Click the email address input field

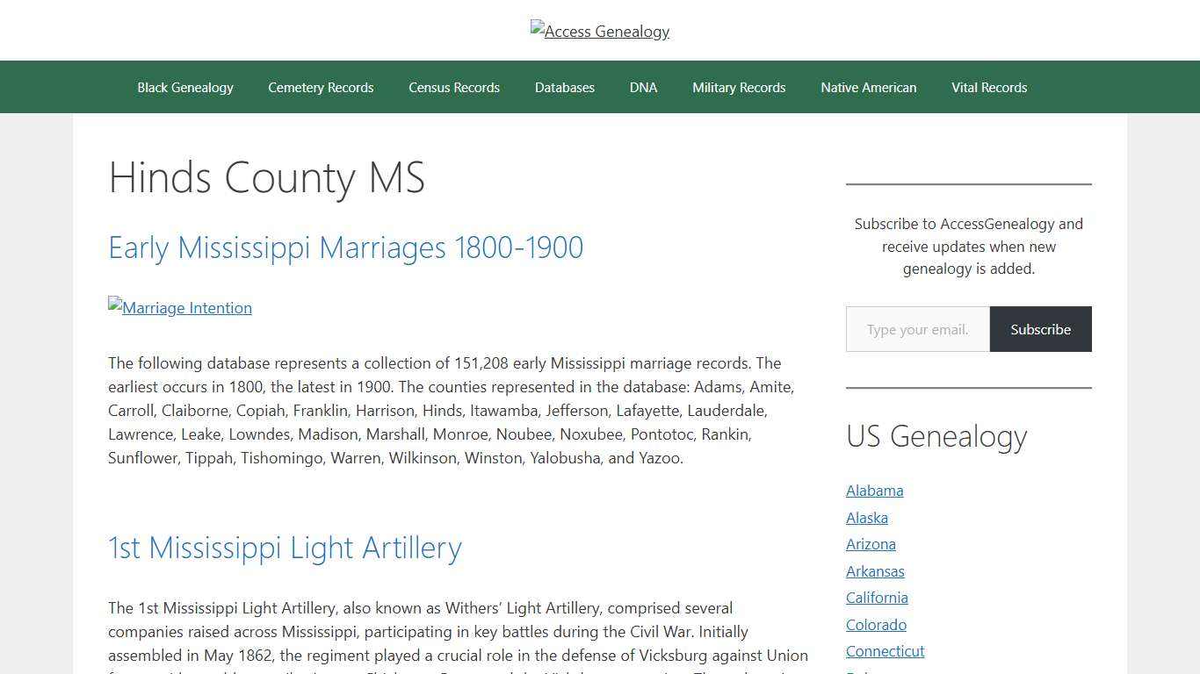tap(917, 329)
